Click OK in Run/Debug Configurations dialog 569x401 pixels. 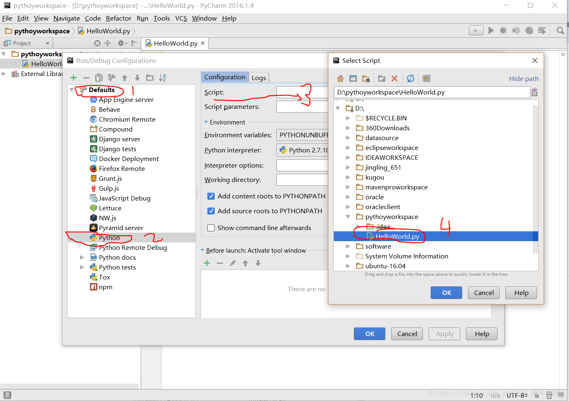coord(369,334)
